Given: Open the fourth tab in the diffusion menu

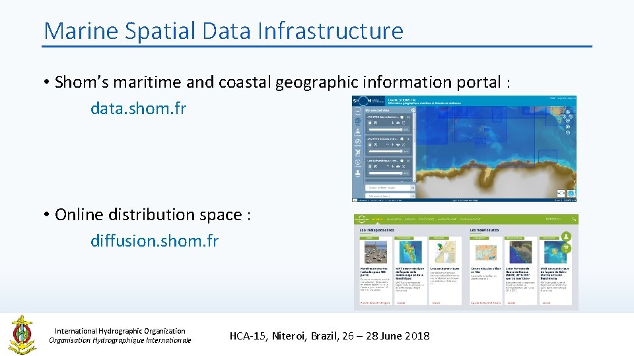Looking at the screenshot, I should point(426,220).
